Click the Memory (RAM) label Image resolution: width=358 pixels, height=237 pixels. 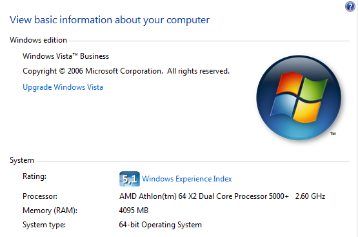(50, 211)
